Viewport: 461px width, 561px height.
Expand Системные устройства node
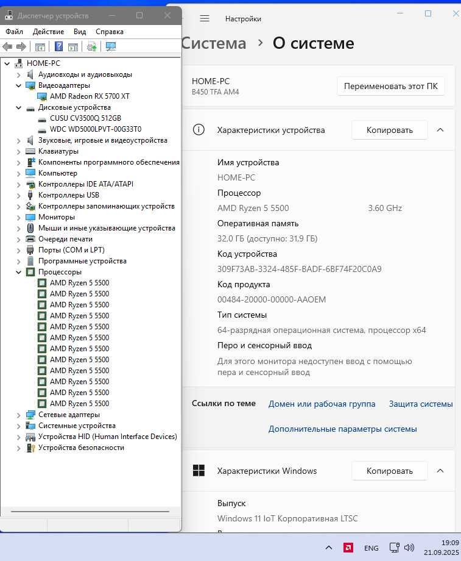pyautogui.click(x=19, y=426)
